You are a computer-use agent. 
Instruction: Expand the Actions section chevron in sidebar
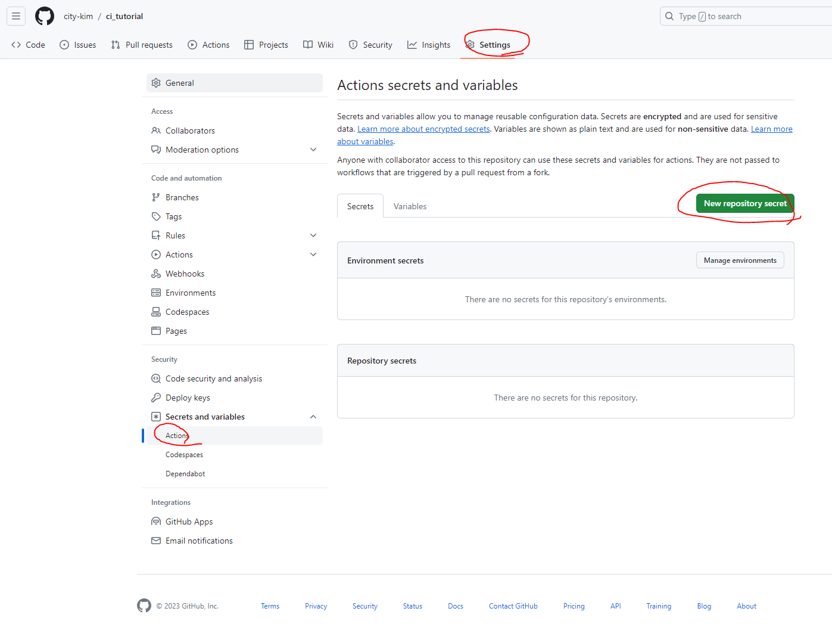click(x=313, y=255)
